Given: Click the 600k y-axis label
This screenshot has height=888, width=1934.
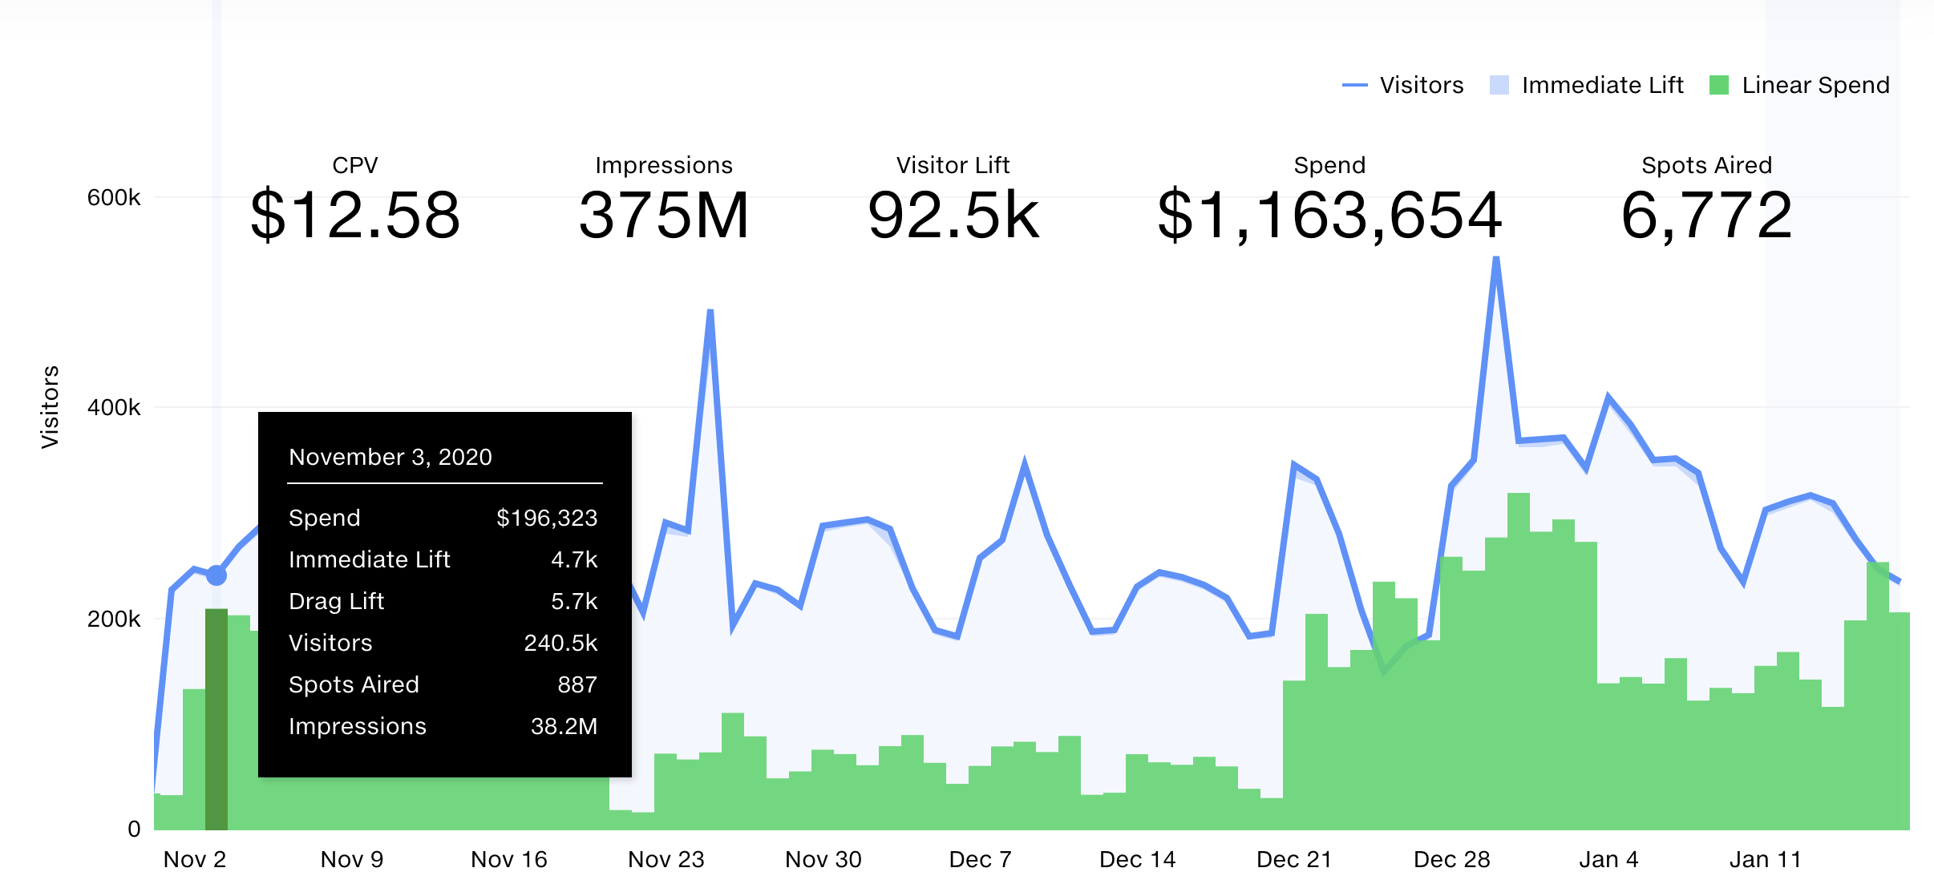Looking at the screenshot, I should (114, 197).
